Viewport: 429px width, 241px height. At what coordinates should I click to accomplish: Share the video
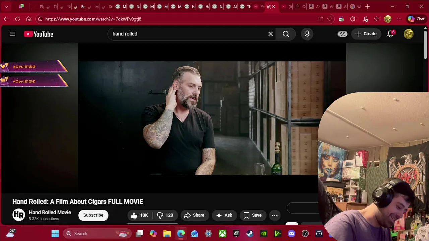click(194, 215)
